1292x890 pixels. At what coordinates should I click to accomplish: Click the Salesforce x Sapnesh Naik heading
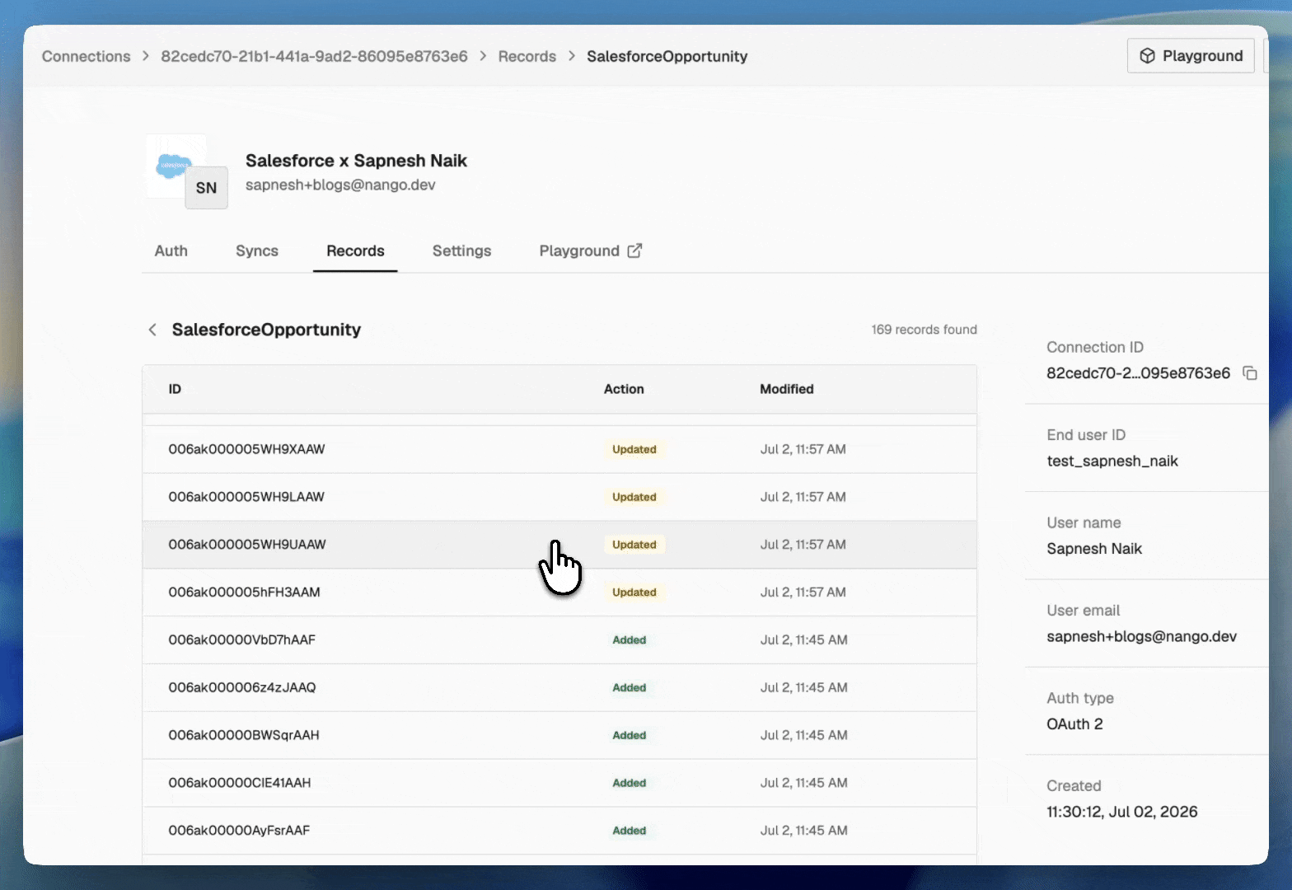tap(356, 161)
